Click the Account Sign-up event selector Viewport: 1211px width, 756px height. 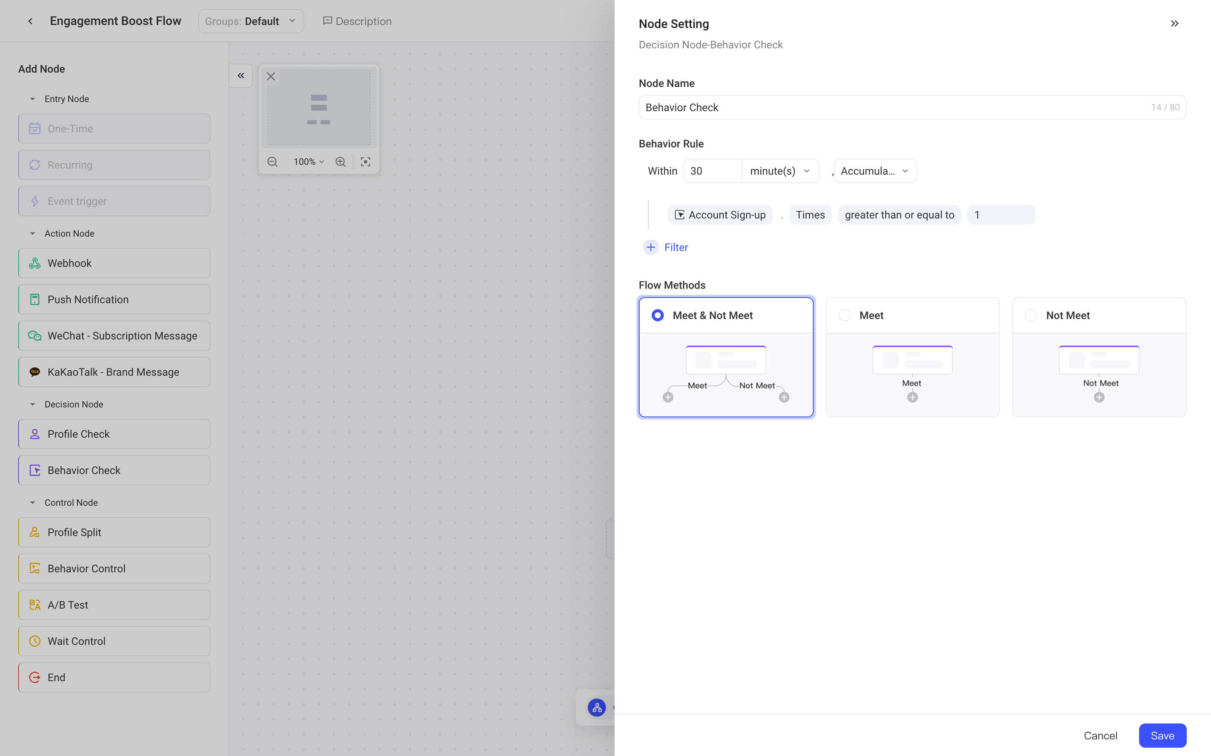719,214
